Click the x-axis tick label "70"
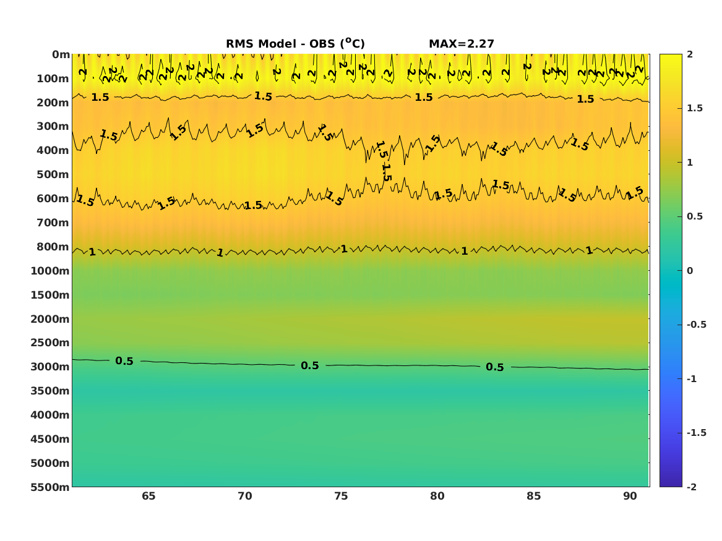The width and height of the screenshot is (722, 541). 245,496
